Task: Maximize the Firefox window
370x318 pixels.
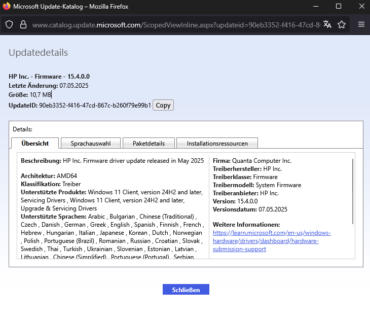Action: tap(339, 6)
